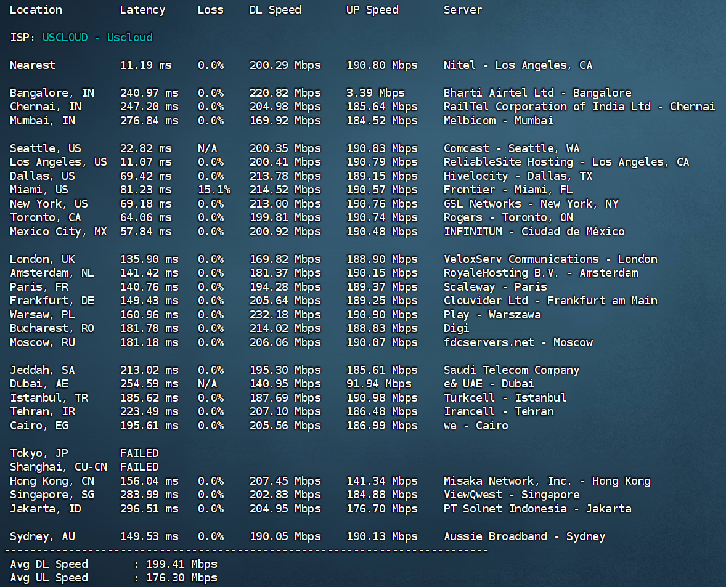Select Mexico City, MX location
Image resolution: width=726 pixels, height=587 pixels.
point(59,232)
